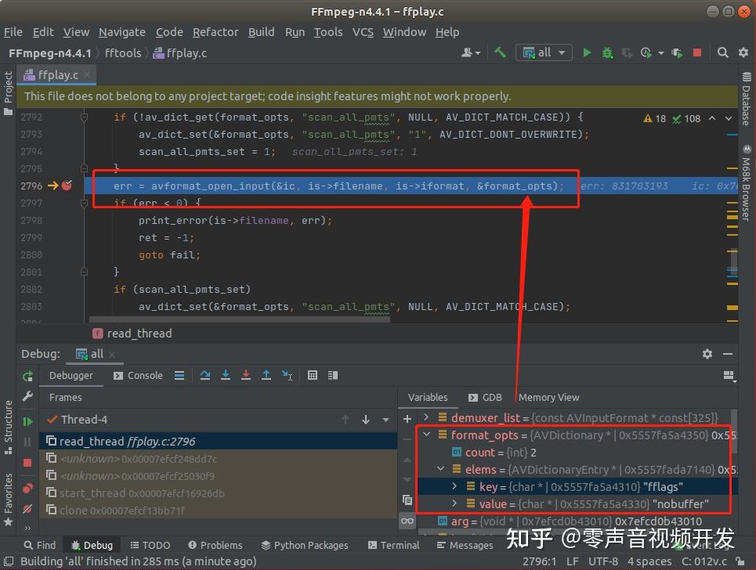Open the File menu
This screenshot has width=756, height=570.
(x=13, y=32)
